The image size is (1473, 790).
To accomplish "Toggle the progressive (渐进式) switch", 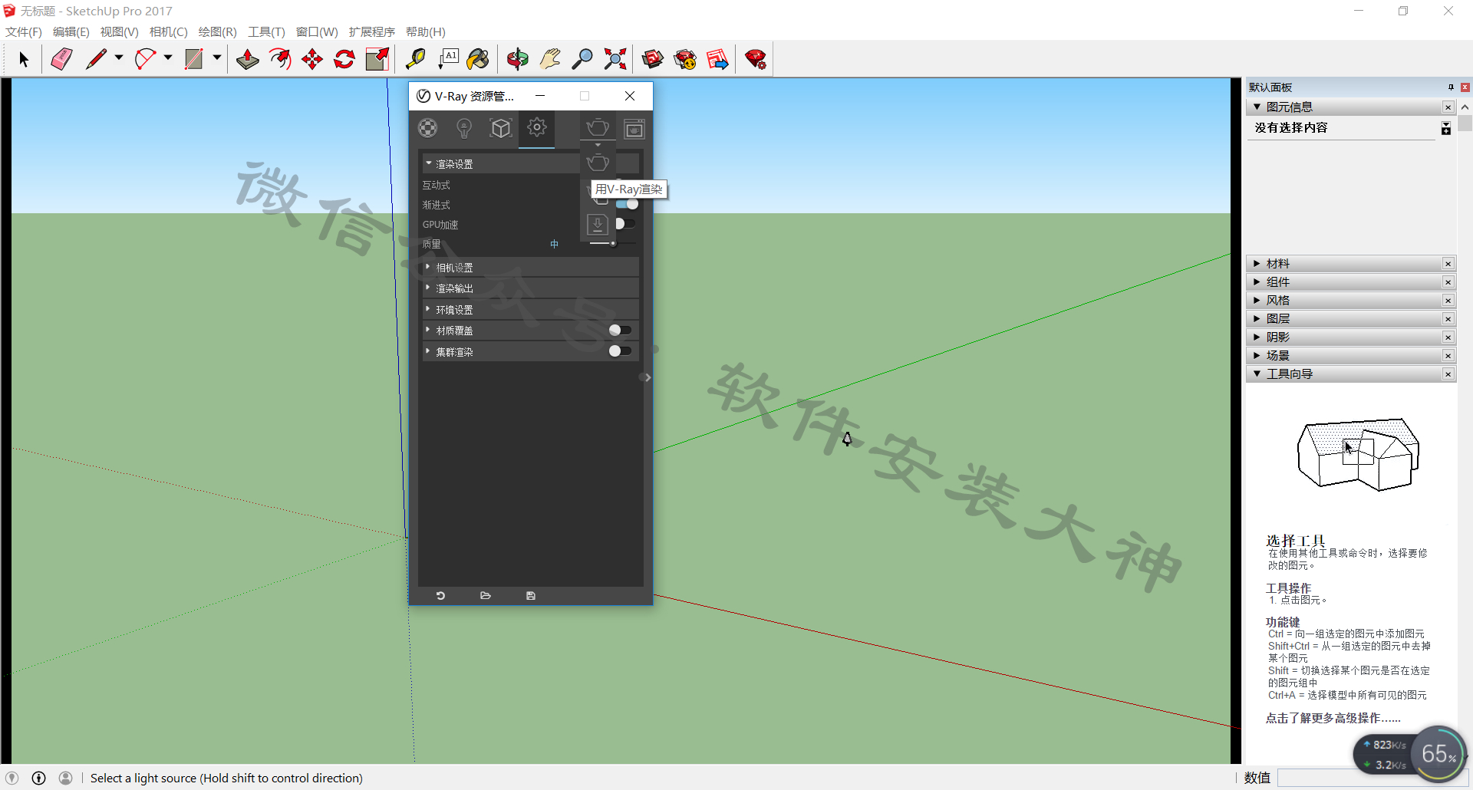I will click(x=627, y=204).
